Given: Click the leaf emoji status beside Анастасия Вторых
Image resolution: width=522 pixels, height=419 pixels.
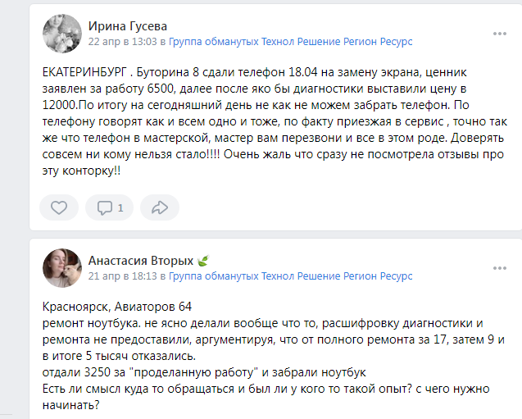Looking at the screenshot, I should point(203,261).
